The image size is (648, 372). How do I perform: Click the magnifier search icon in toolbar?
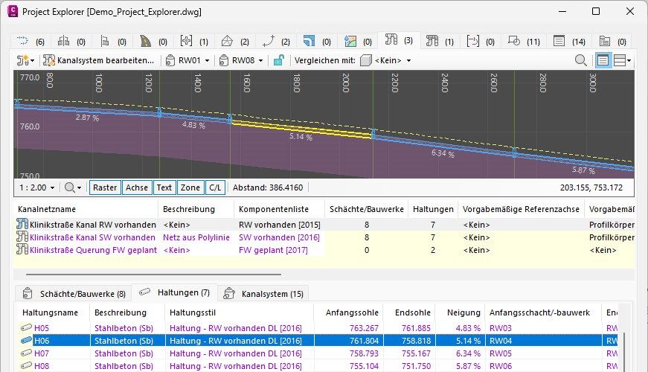point(580,60)
